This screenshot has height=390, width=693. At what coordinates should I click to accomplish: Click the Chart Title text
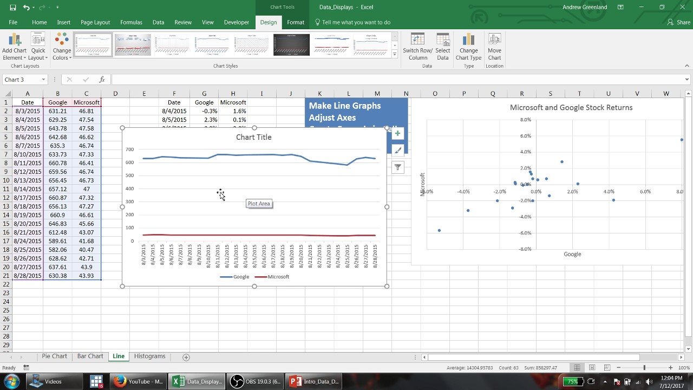(254, 137)
